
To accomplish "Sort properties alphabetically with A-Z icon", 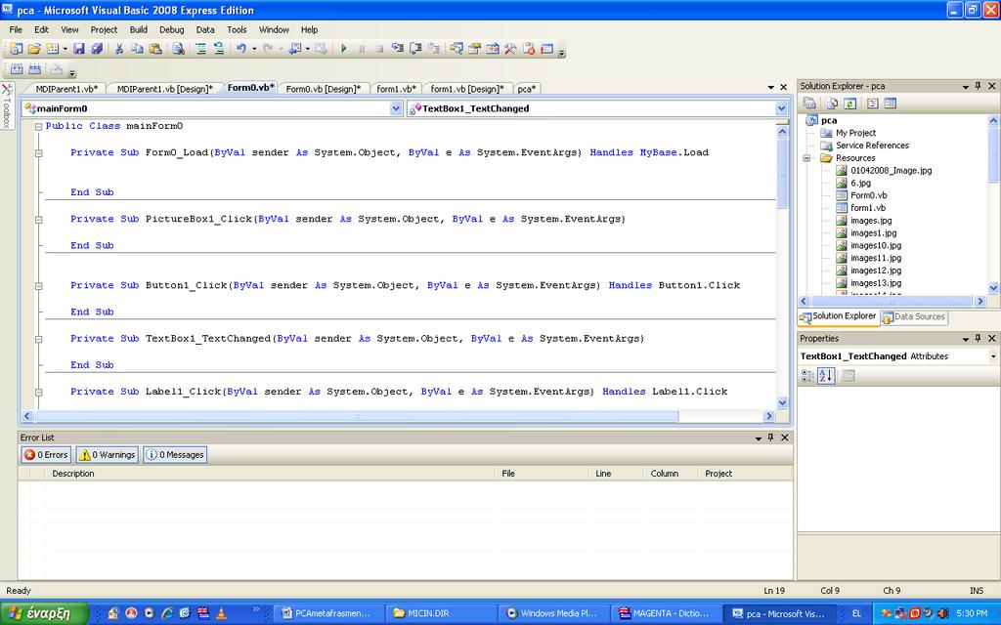I will [x=825, y=376].
